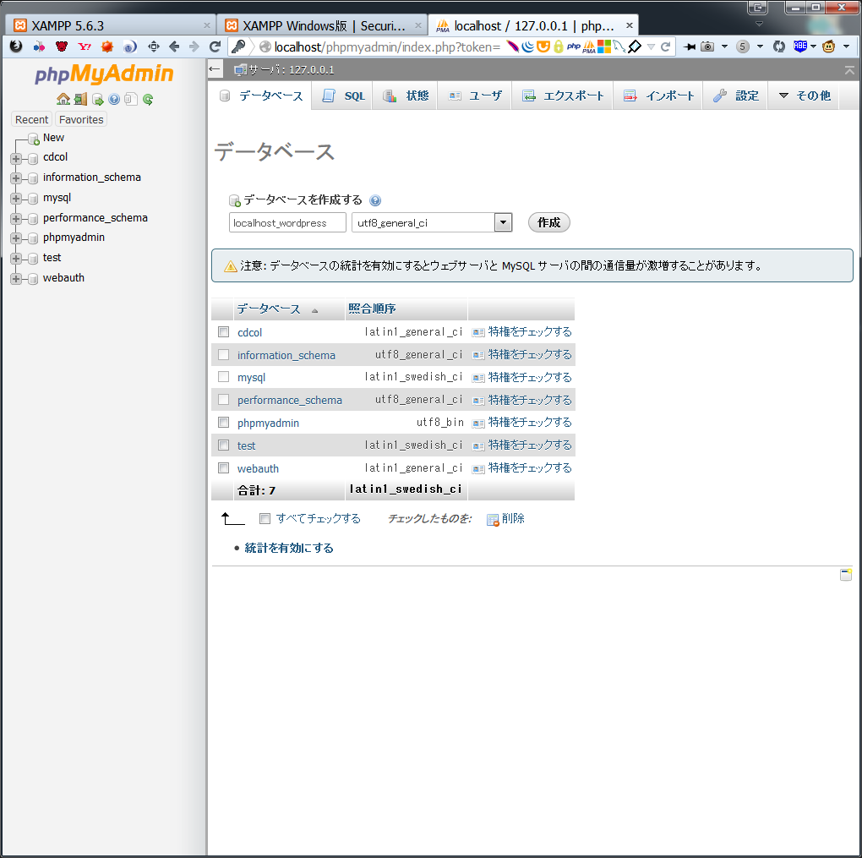Reload page using the toolbar reload icon

coord(215,46)
